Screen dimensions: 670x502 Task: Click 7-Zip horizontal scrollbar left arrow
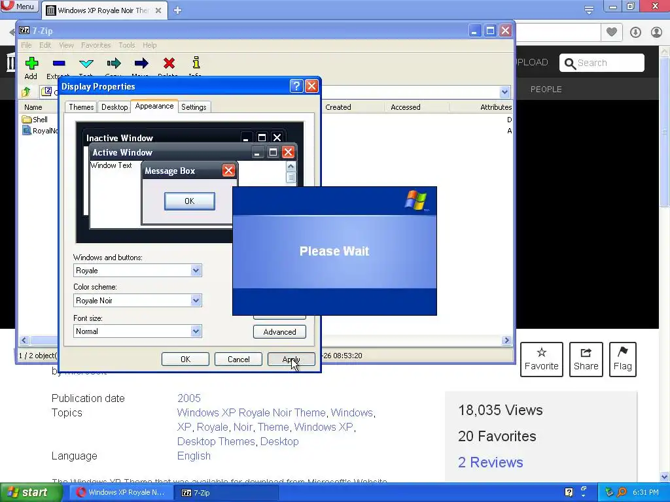coord(24,340)
